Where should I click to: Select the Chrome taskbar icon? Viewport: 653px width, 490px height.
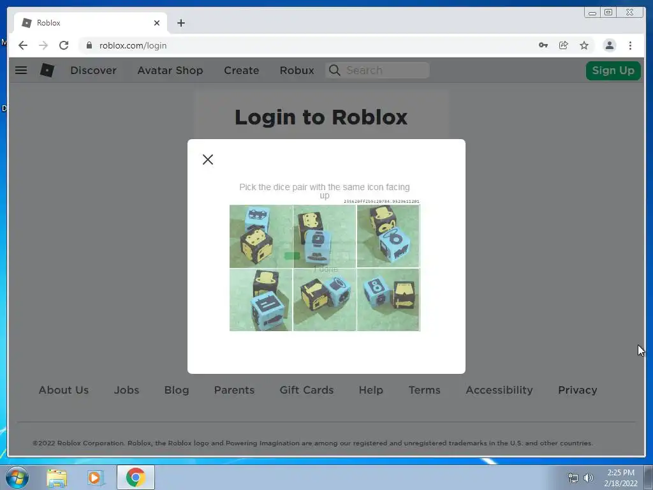[136, 477]
